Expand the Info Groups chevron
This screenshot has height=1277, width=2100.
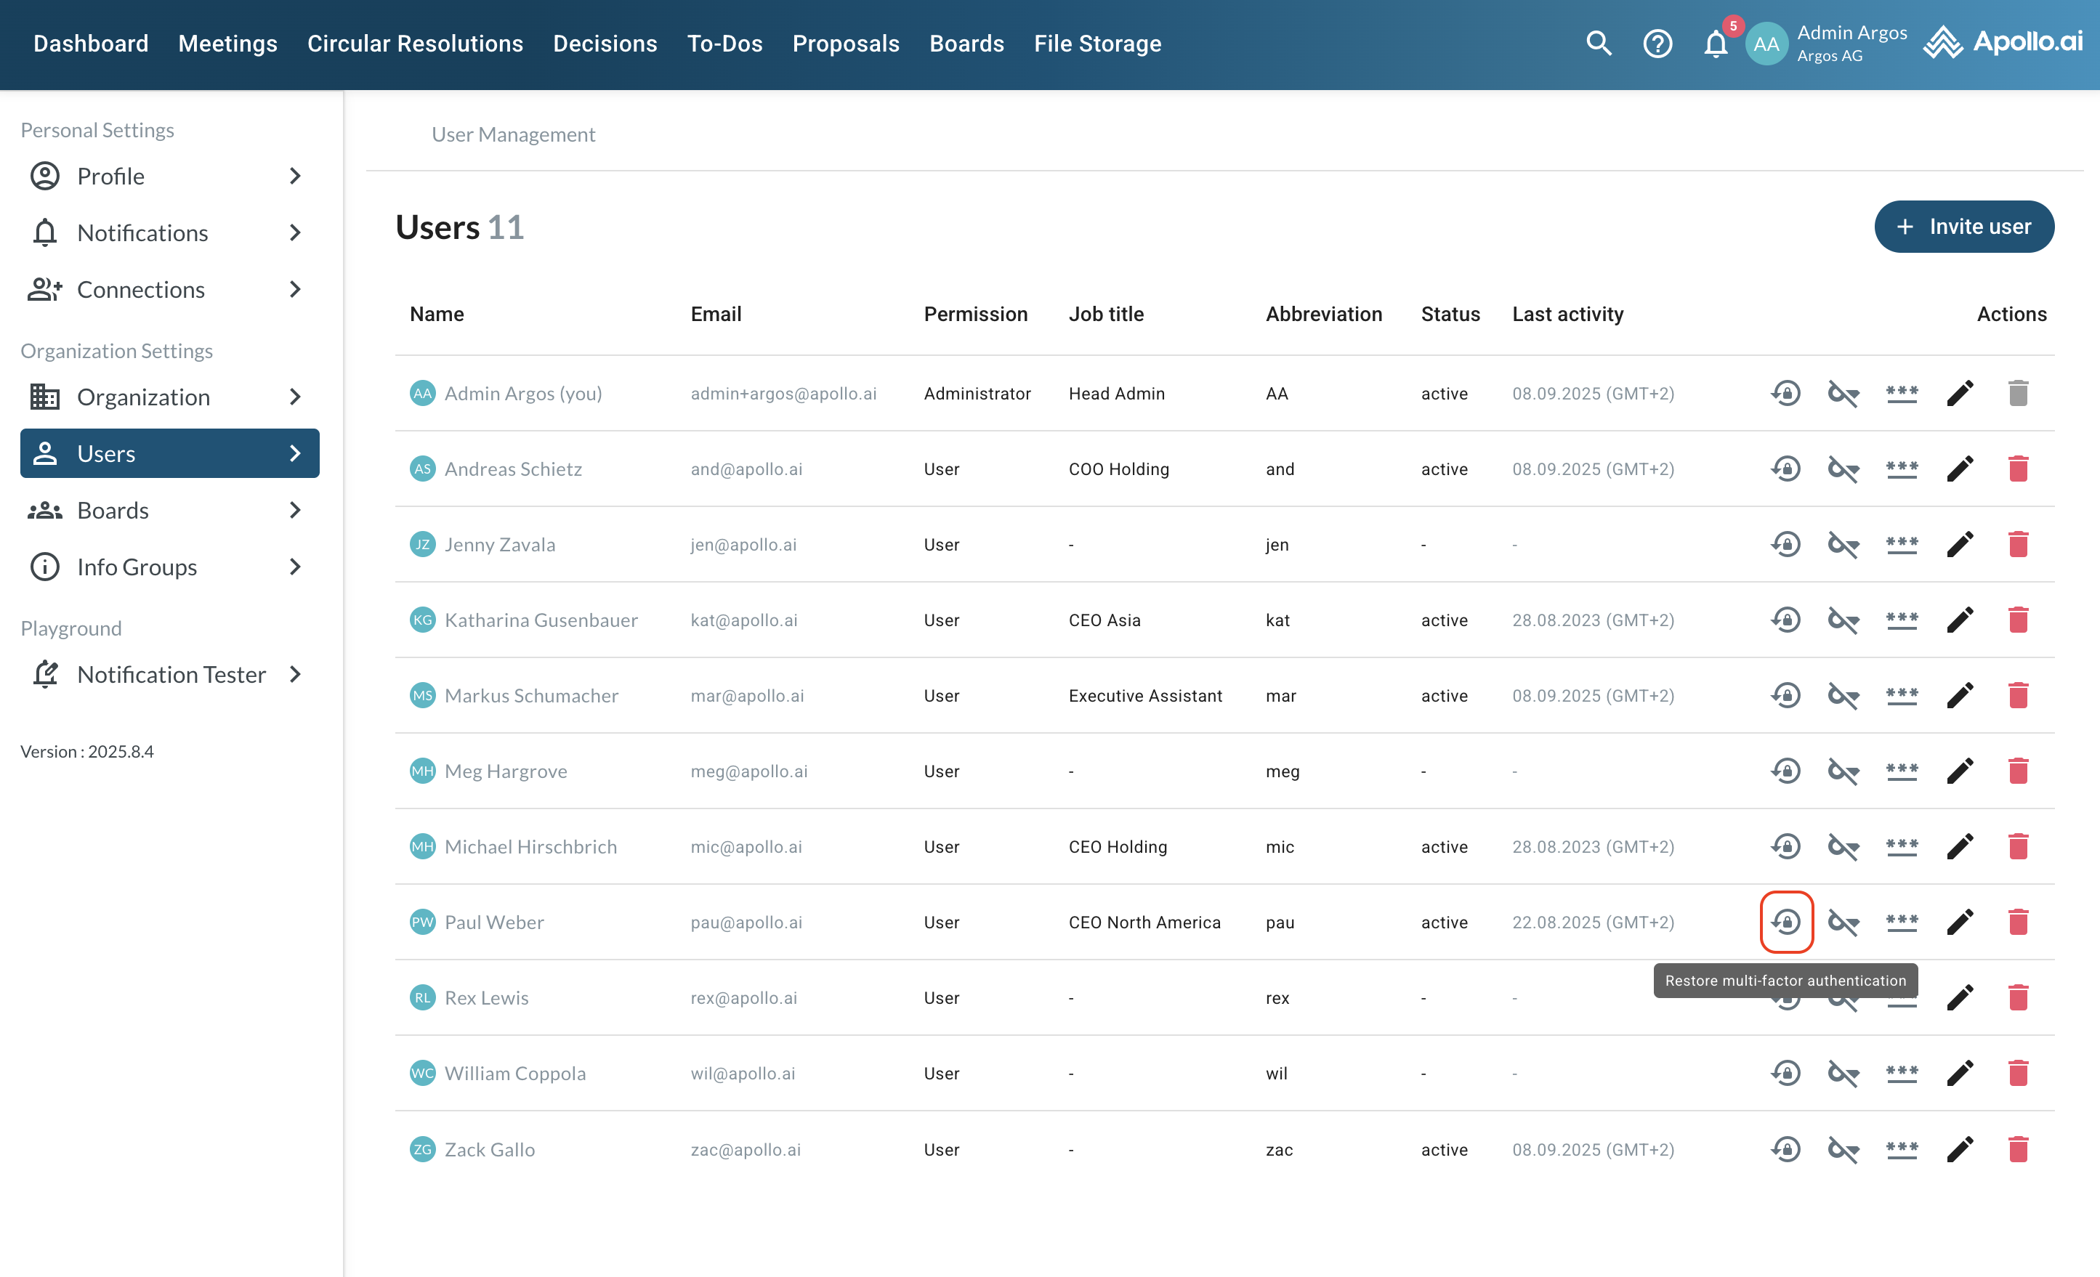coord(295,567)
